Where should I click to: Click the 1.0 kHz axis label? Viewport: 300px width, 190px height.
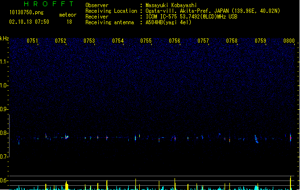pyautogui.click(x=3, y=85)
